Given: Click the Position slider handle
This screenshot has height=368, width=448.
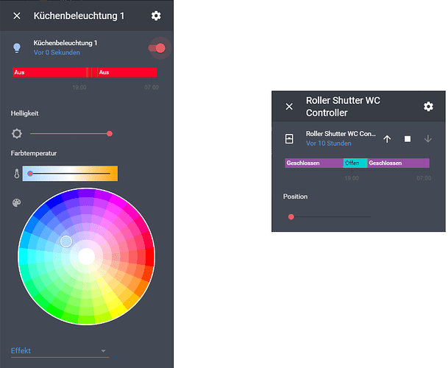Looking at the screenshot, I should 291,216.
